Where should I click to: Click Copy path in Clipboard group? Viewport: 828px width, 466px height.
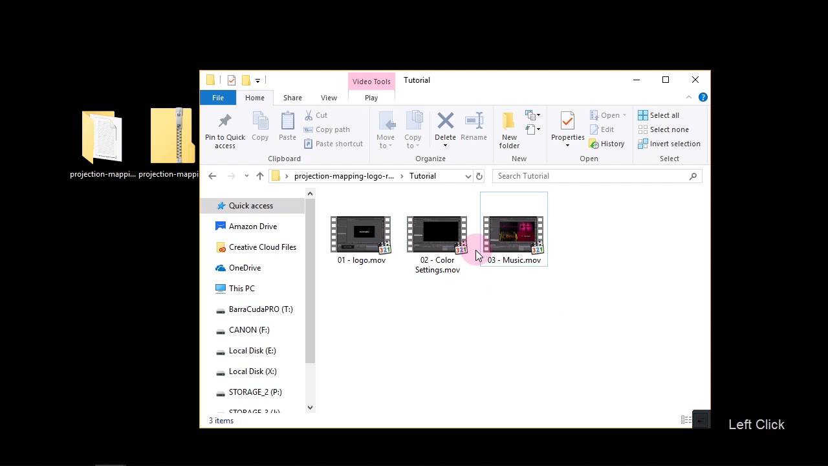pyautogui.click(x=327, y=129)
